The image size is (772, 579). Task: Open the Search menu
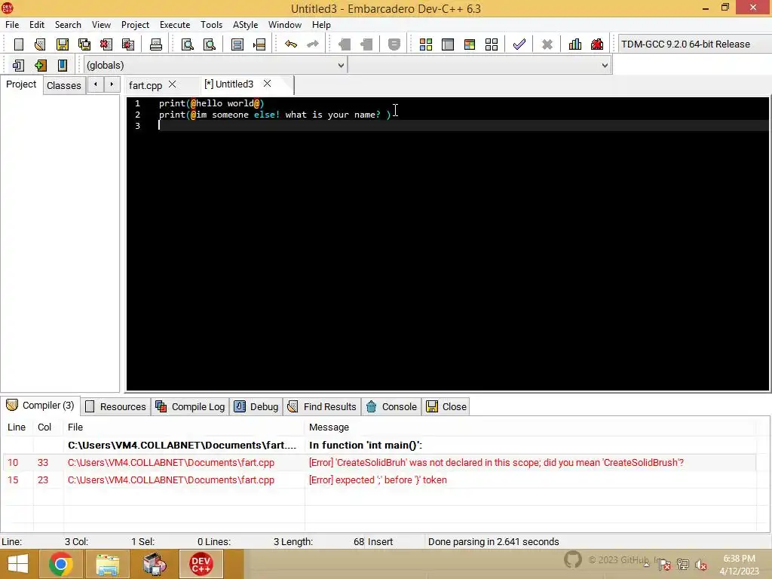(x=68, y=25)
